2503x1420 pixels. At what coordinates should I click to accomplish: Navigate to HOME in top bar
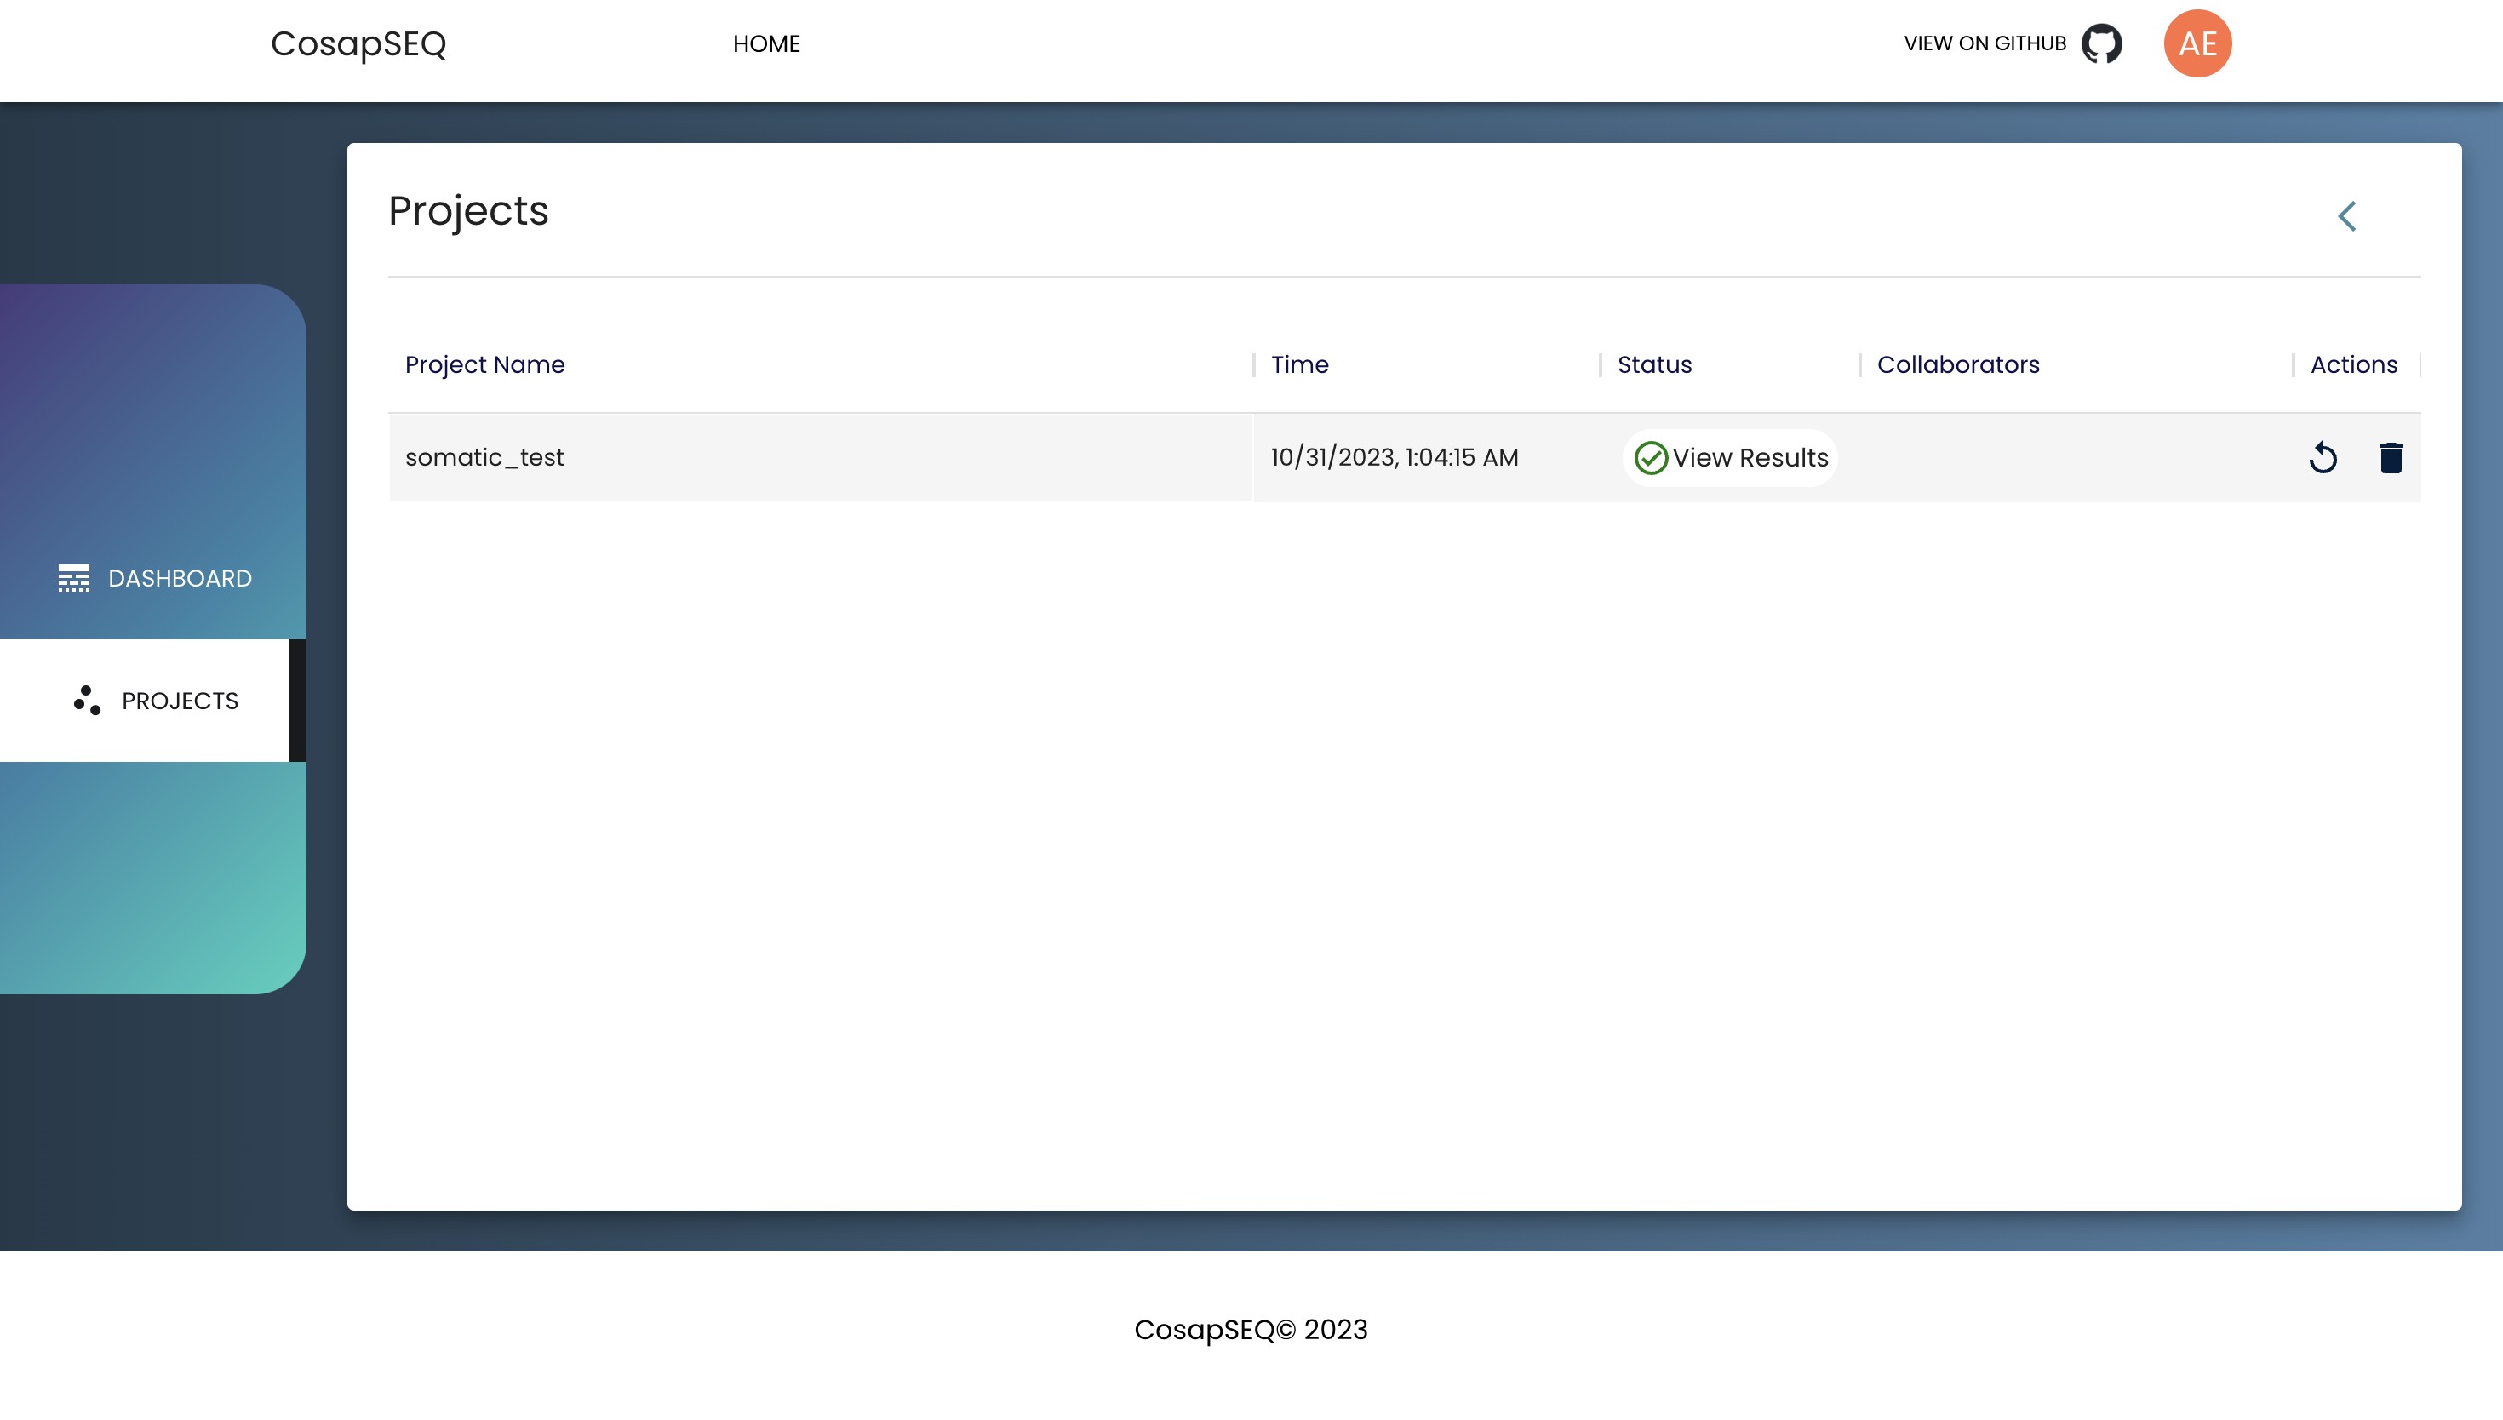pos(766,44)
